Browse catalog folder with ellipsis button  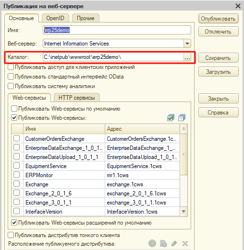click(187, 57)
